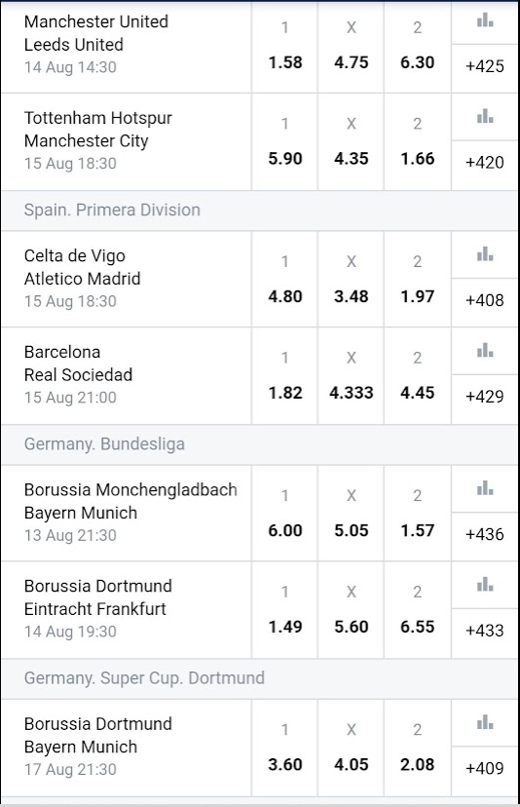Expand +429 more markets for Barcelona match
Image resolution: width=520 pixels, height=807 pixels.
point(485,397)
